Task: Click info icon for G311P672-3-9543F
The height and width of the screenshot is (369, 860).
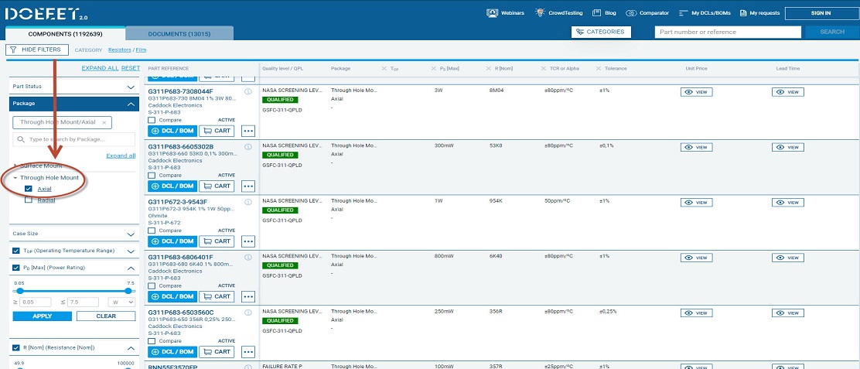Action: (248, 203)
